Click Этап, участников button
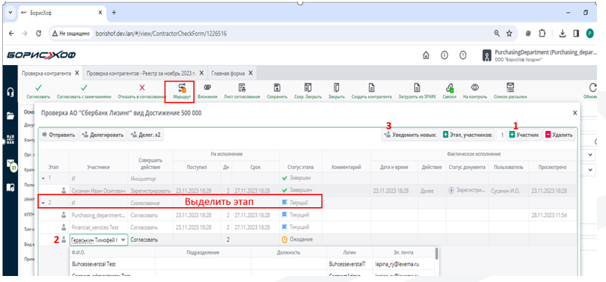606x282 pixels. pos(468,135)
